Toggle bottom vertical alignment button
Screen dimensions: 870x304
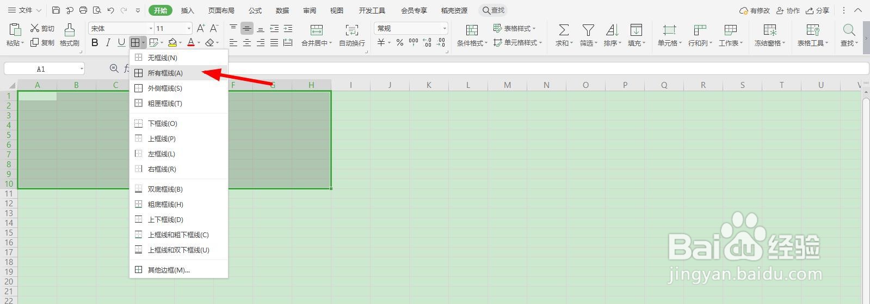coord(261,28)
